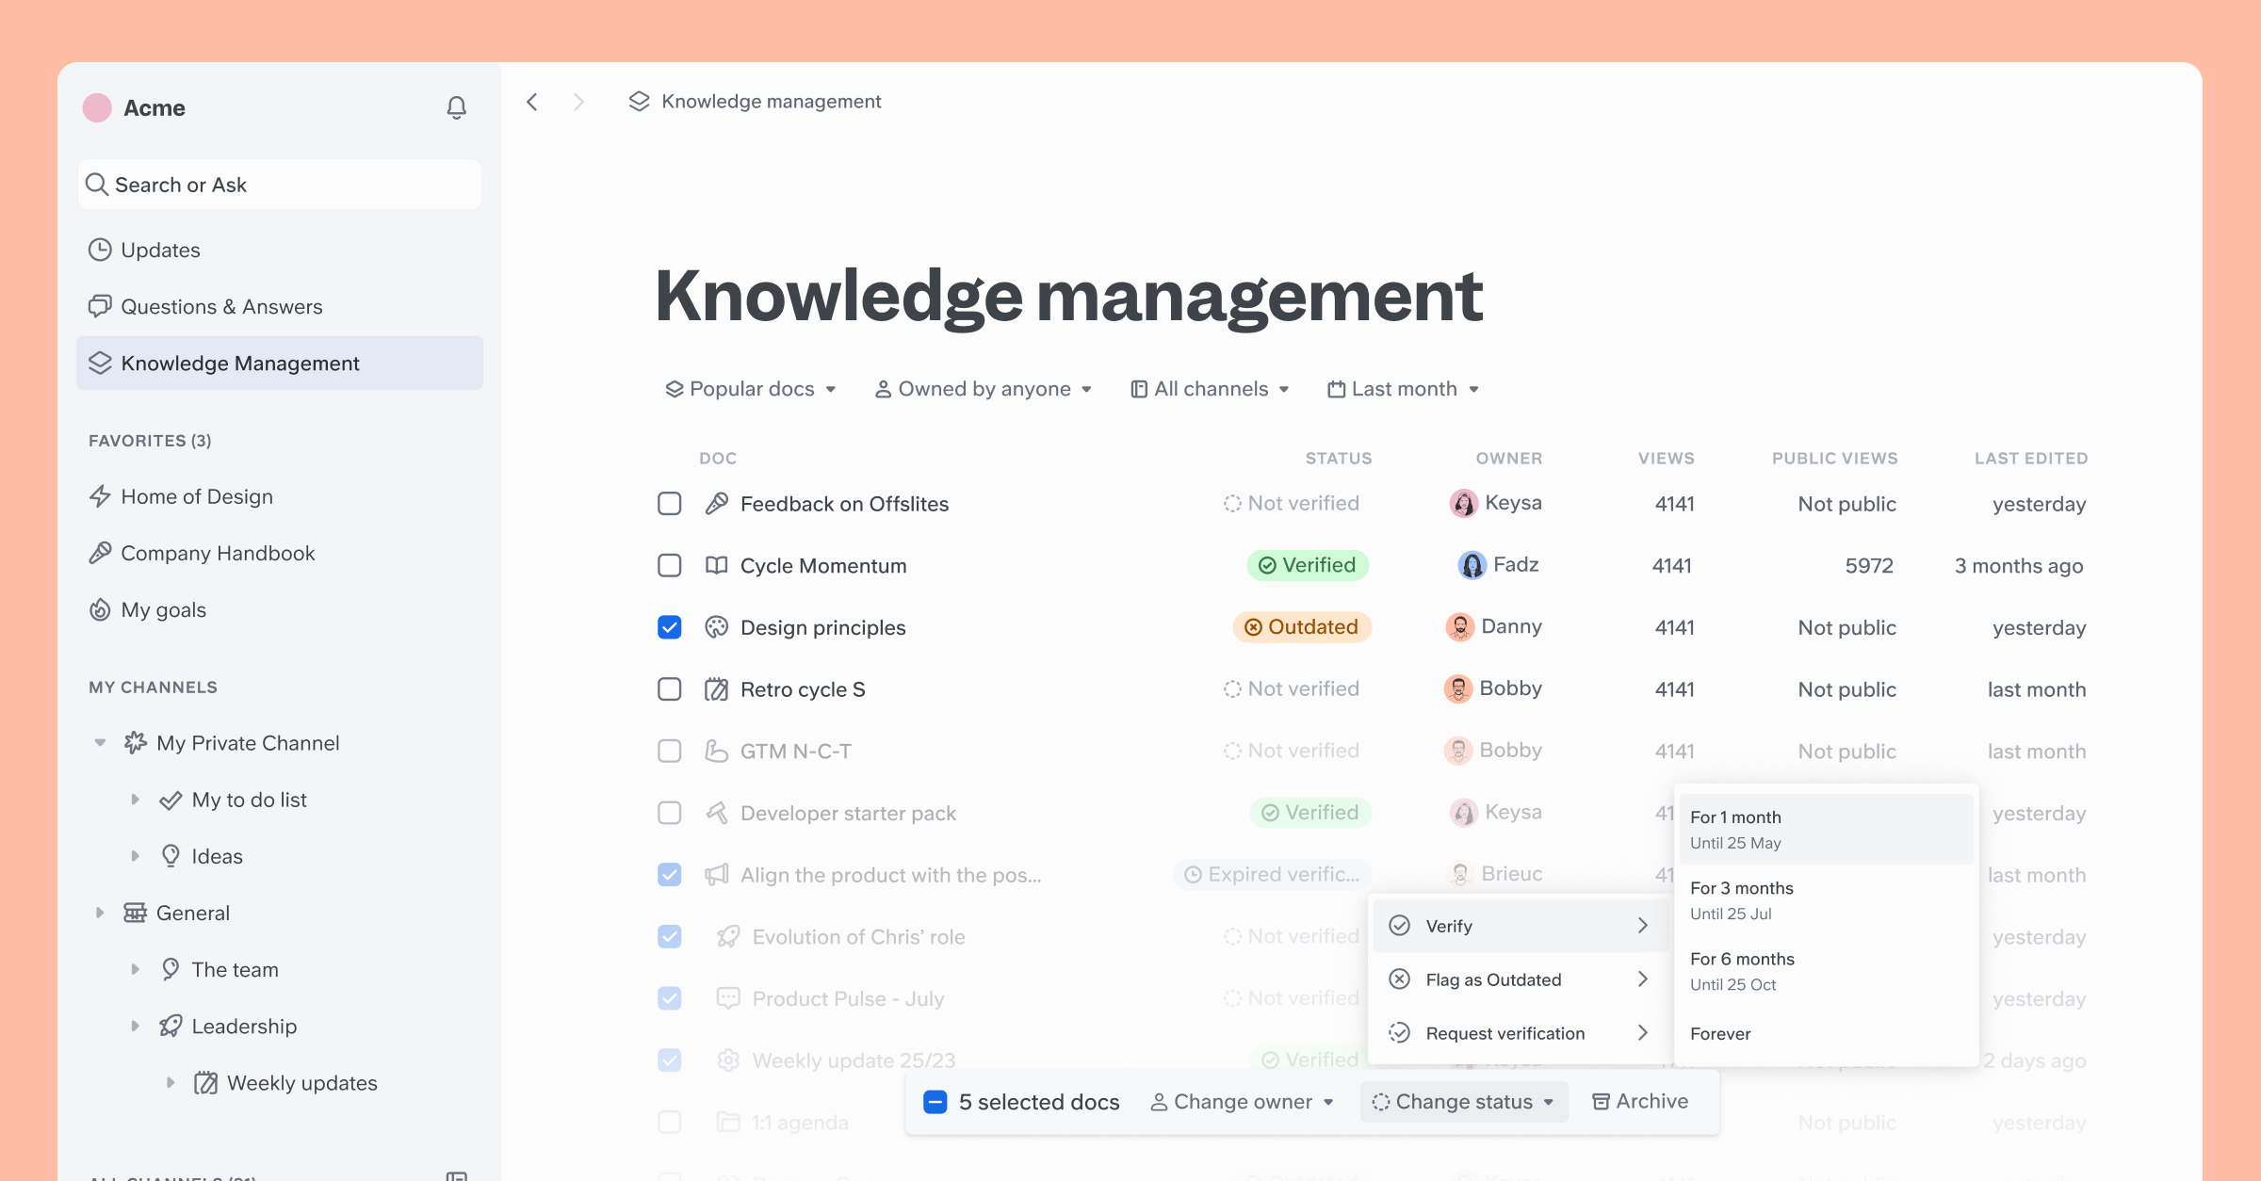
Task: Toggle the Change status dropdown
Action: pyautogui.click(x=1464, y=1102)
